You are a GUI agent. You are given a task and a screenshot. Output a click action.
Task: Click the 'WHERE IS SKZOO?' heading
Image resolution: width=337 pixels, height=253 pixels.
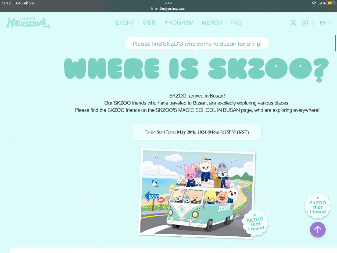coord(197,69)
